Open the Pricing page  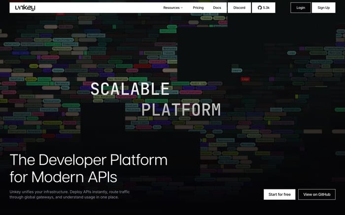198,8
